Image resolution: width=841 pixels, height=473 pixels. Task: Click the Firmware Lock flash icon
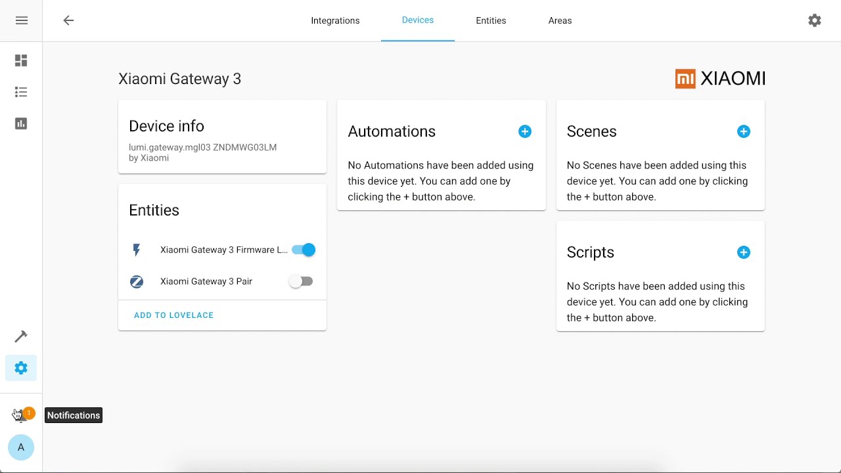(x=137, y=250)
